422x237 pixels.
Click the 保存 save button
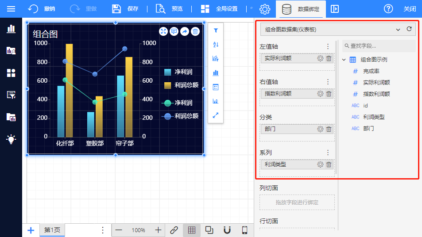(125, 9)
